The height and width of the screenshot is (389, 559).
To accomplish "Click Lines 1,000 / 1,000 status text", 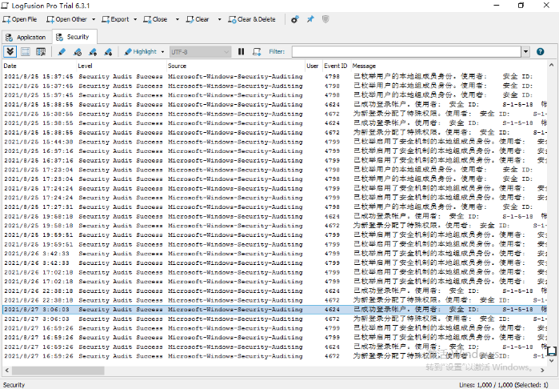I will (503, 385).
